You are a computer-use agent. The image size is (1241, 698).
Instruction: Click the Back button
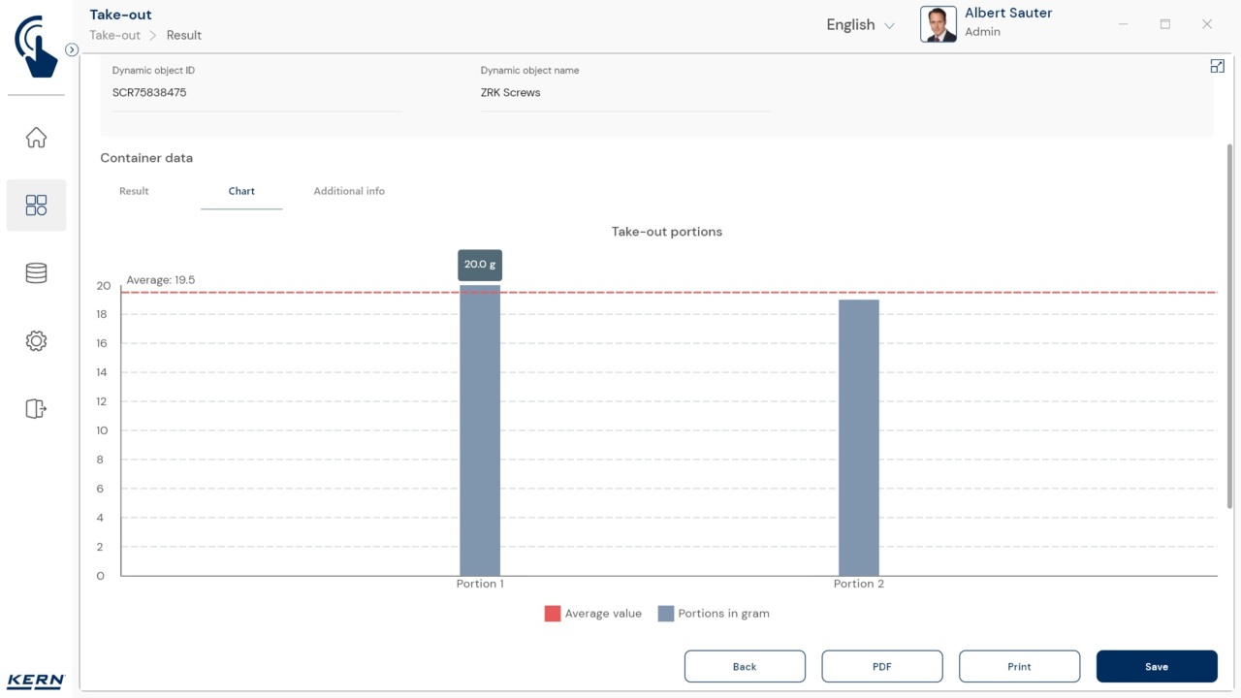click(745, 667)
